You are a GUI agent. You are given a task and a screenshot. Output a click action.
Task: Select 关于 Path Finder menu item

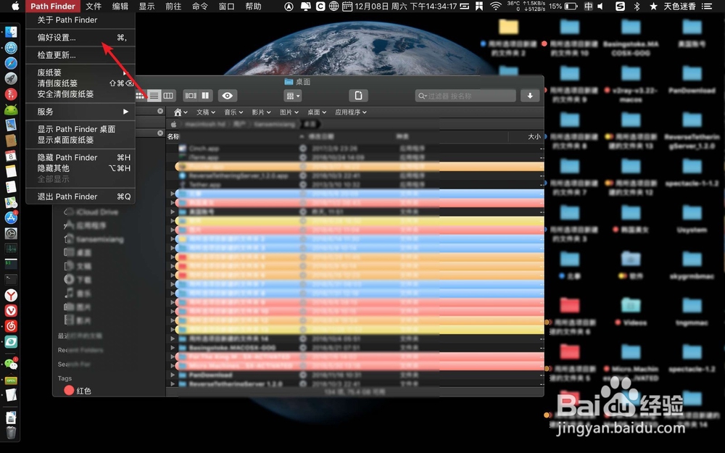click(x=80, y=20)
